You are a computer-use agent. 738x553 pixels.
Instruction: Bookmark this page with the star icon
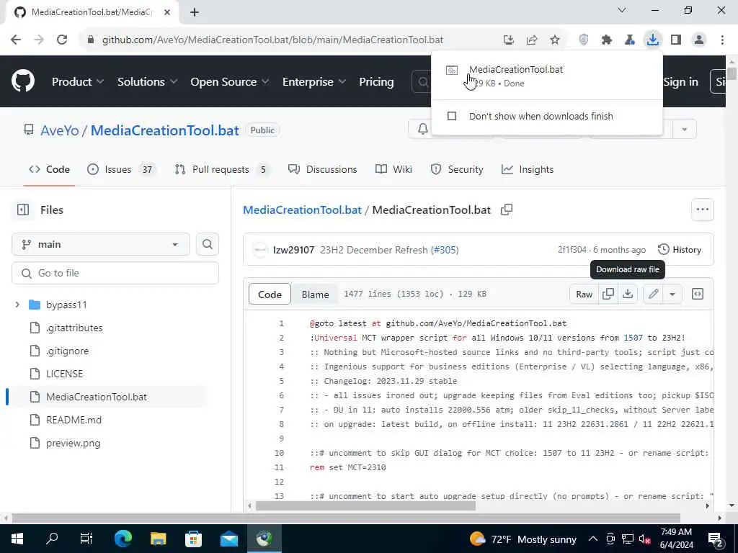[x=555, y=40]
